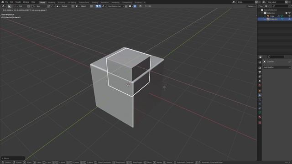Open the World properties tab
This screenshot has width=292, height=164.
(x=260, y=85)
